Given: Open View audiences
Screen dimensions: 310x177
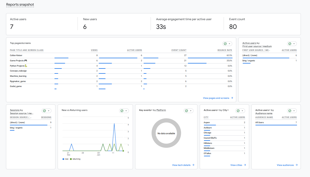Looking at the screenshot, I should [286, 165].
